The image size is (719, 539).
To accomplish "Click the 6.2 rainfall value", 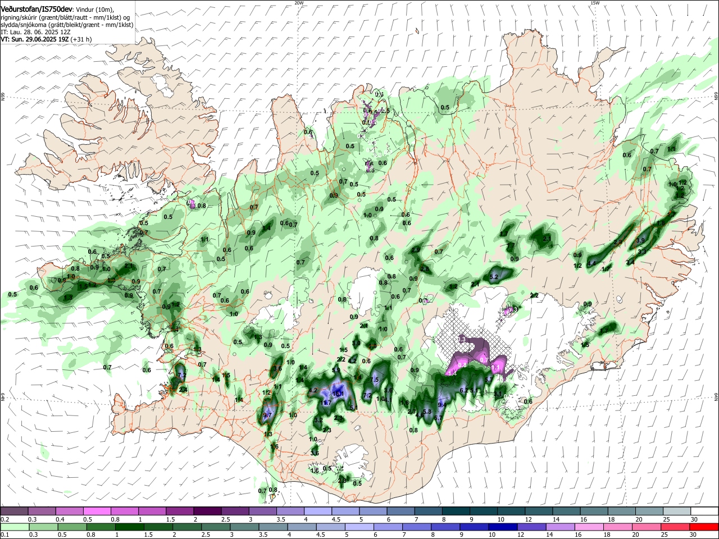I will [464, 390].
